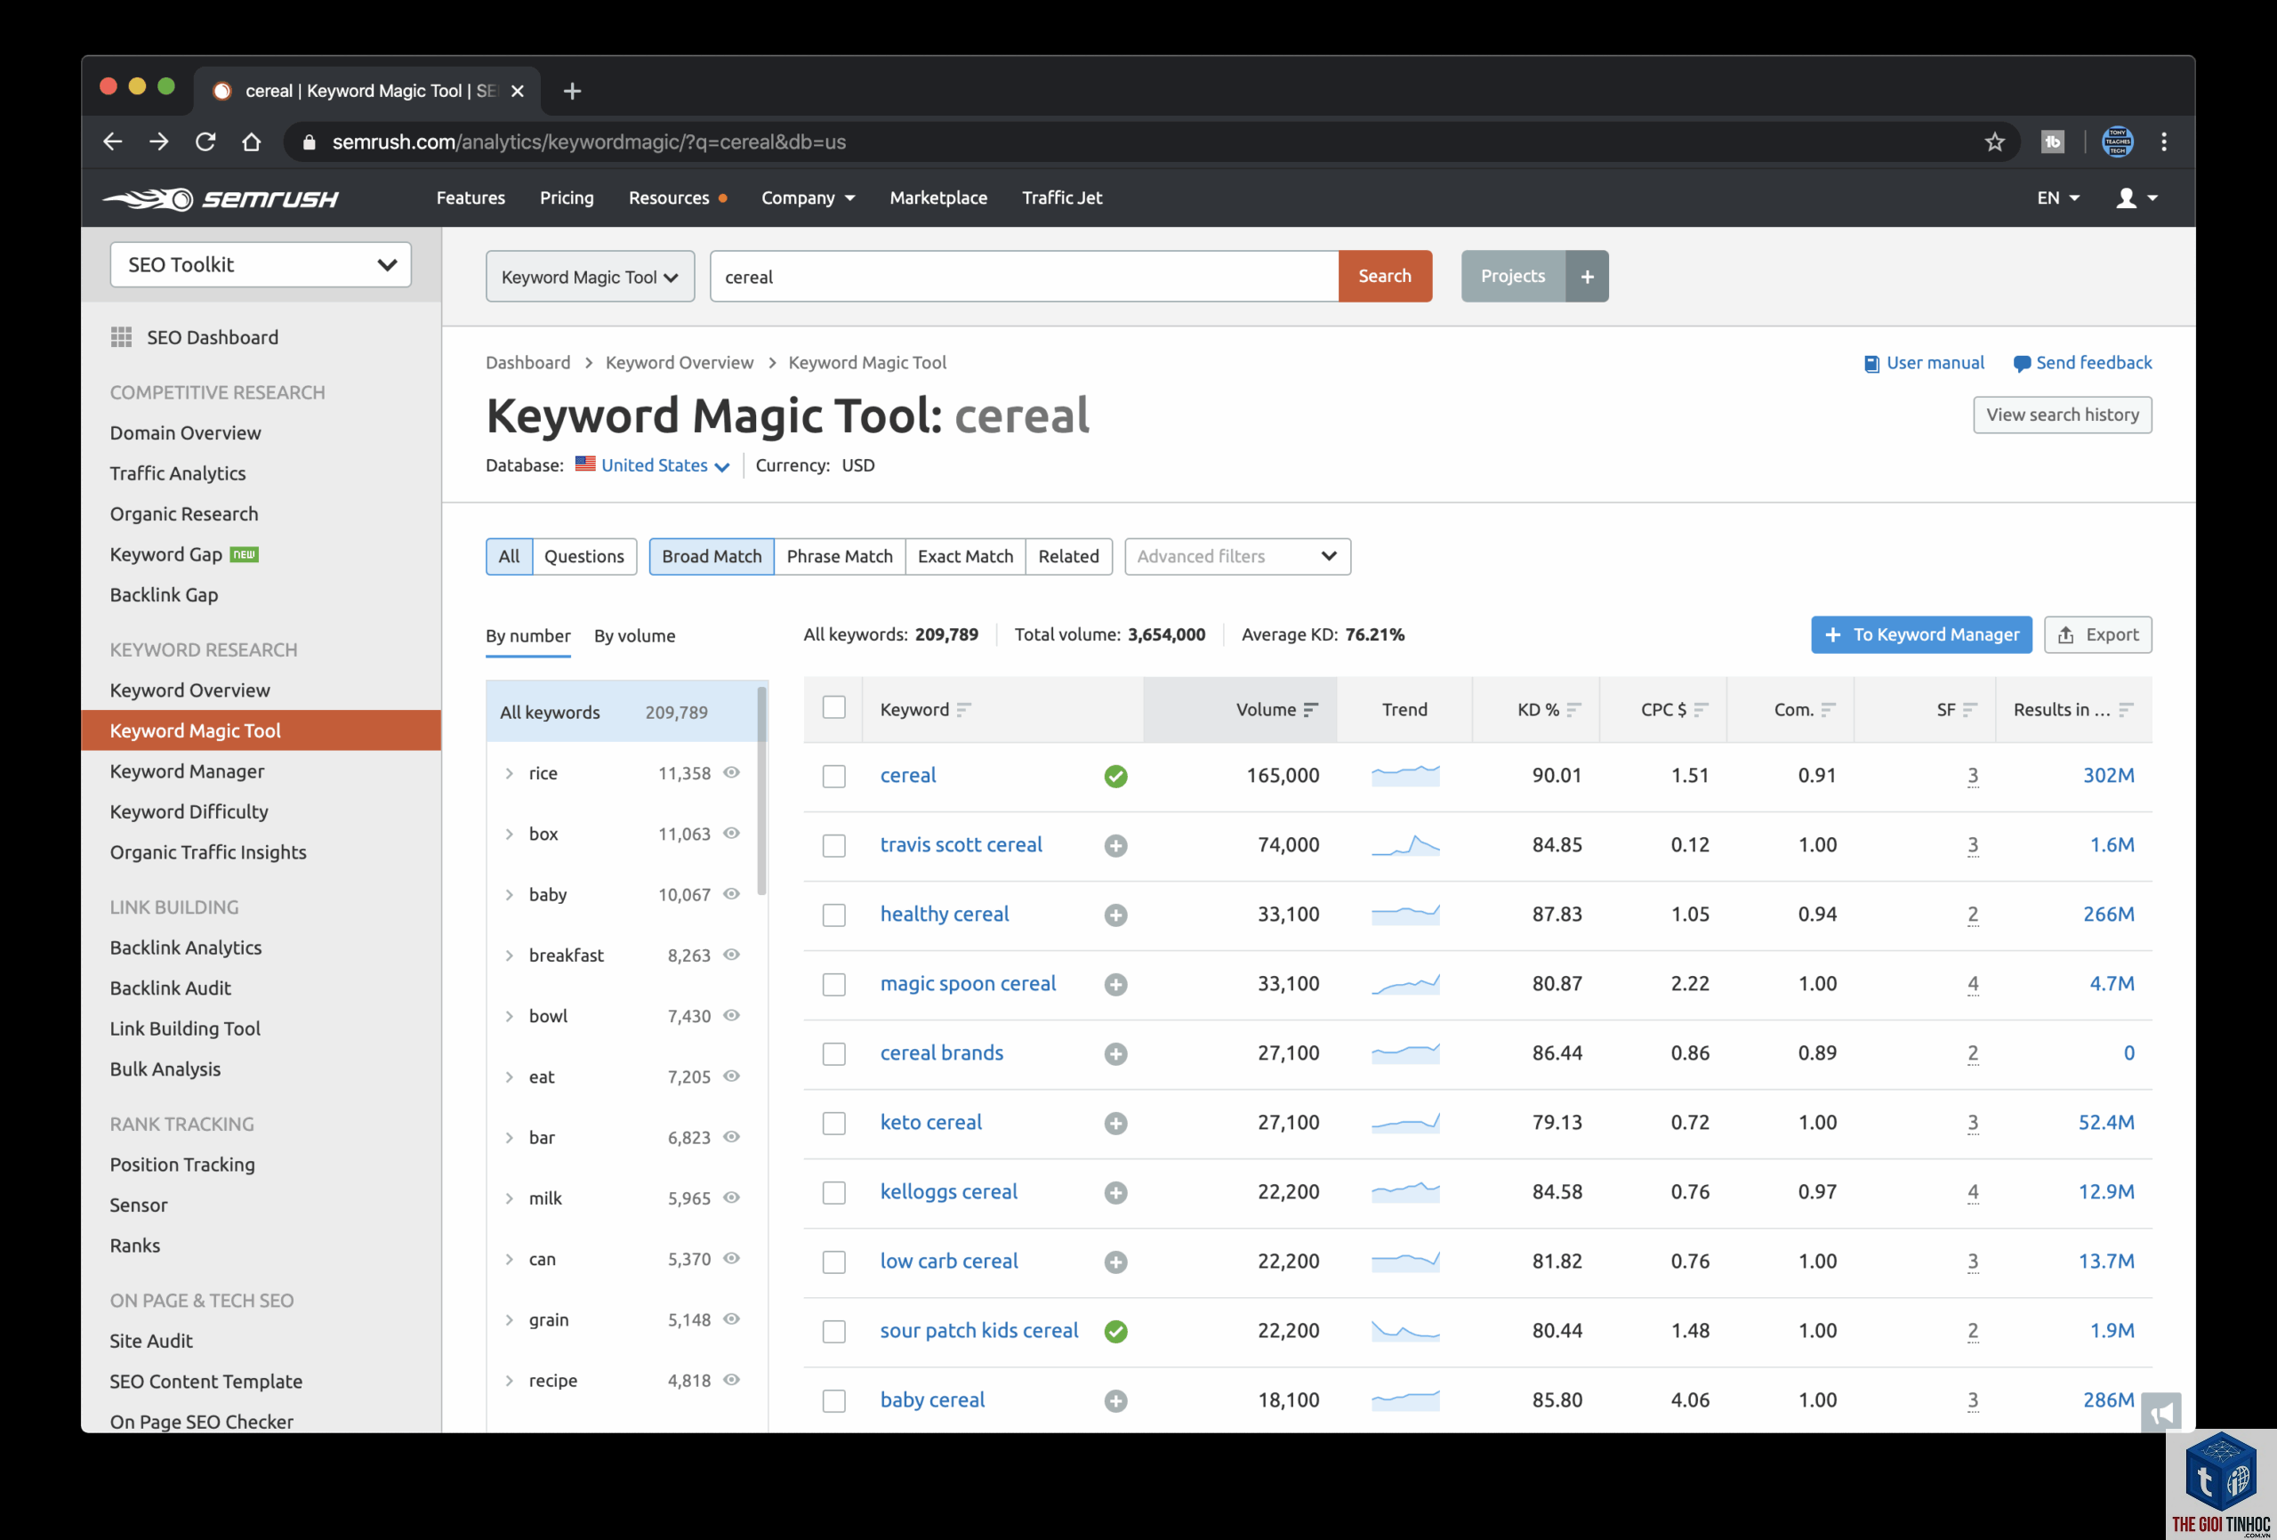Click the SEMrush logo
This screenshot has width=2277, height=1540.
tap(221, 199)
